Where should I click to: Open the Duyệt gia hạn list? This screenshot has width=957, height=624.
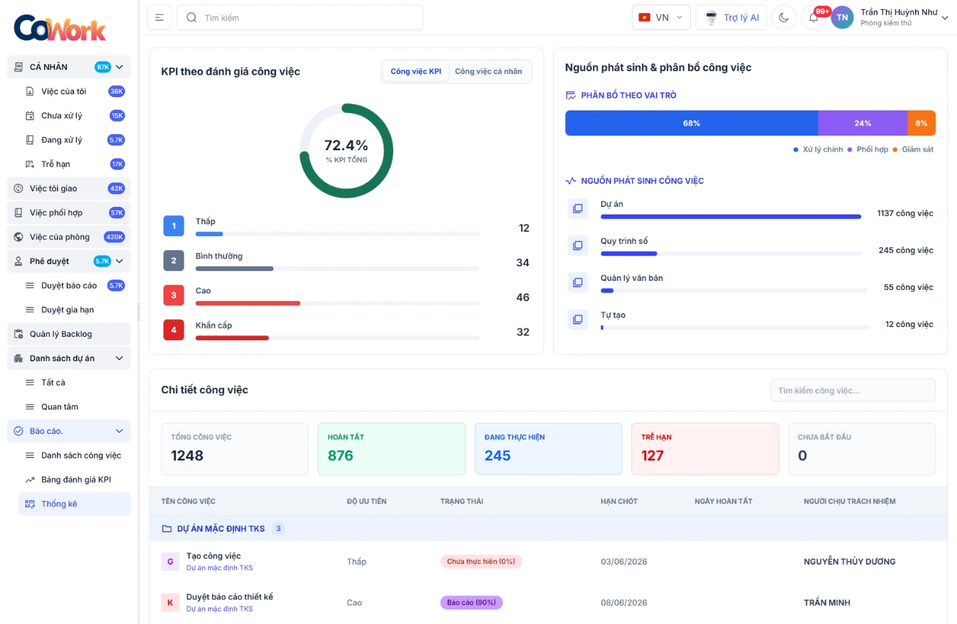coord(74,310)
